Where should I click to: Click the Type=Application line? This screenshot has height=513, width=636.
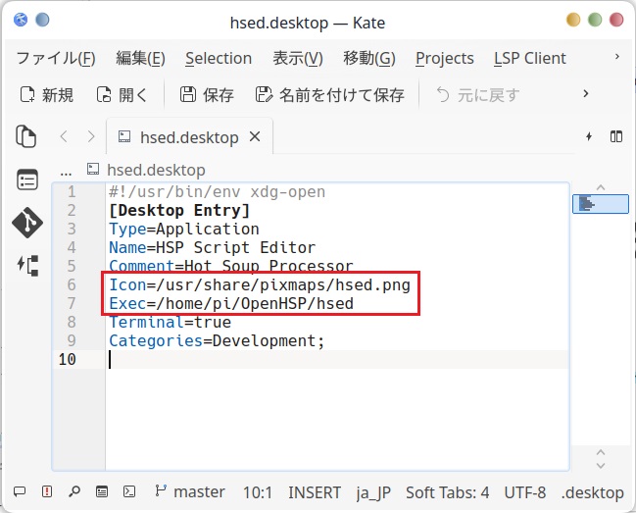(184, 229)
